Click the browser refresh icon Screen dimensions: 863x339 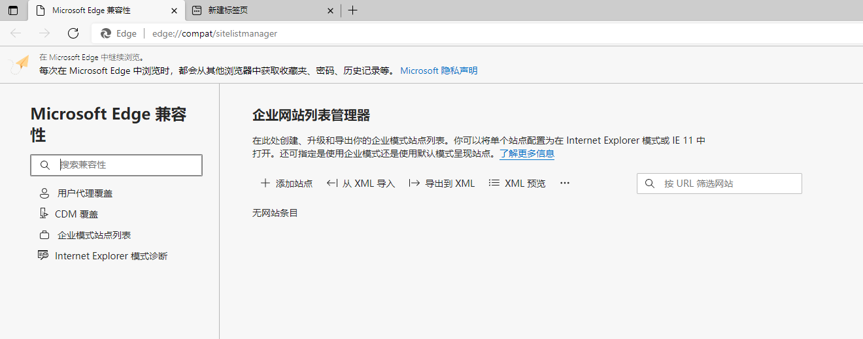point(73,33)
